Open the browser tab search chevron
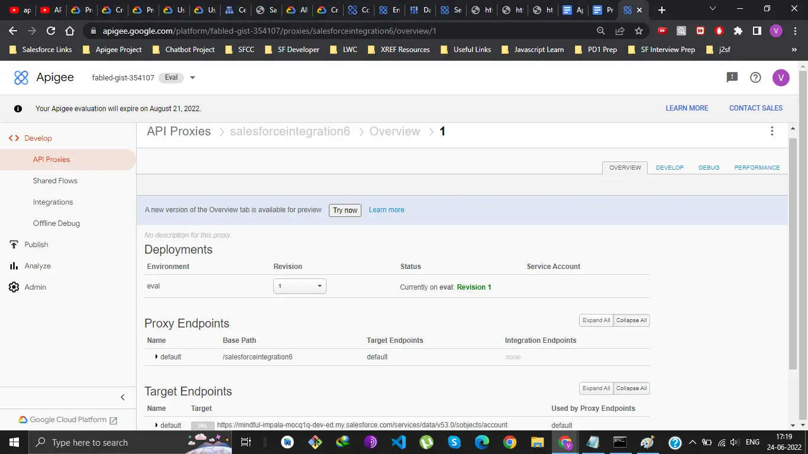This screenshot has width=808, height=454. coord(712,9)
